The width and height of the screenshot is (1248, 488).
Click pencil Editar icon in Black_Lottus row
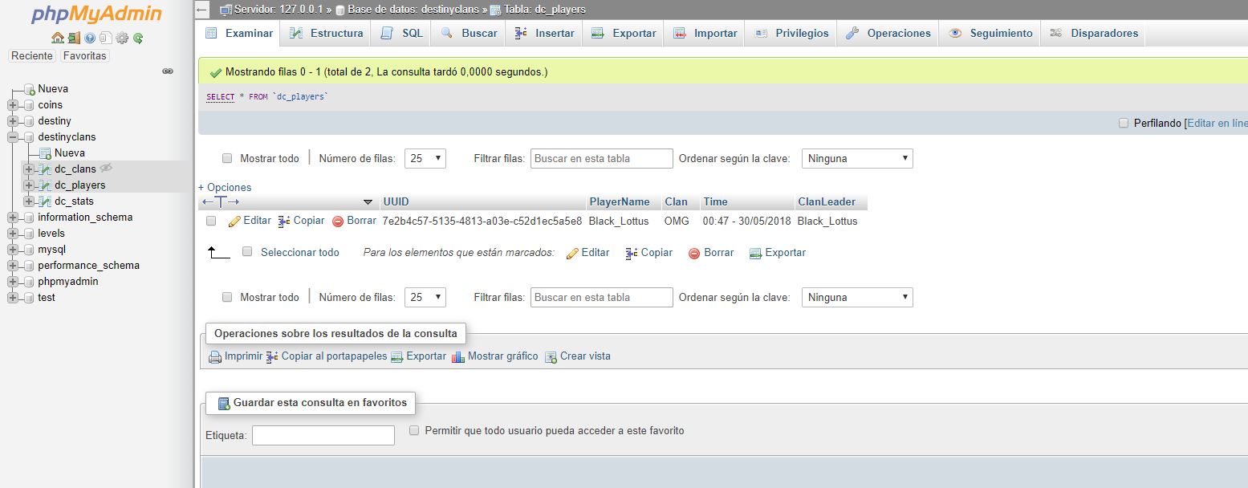[x=234, y=221]
